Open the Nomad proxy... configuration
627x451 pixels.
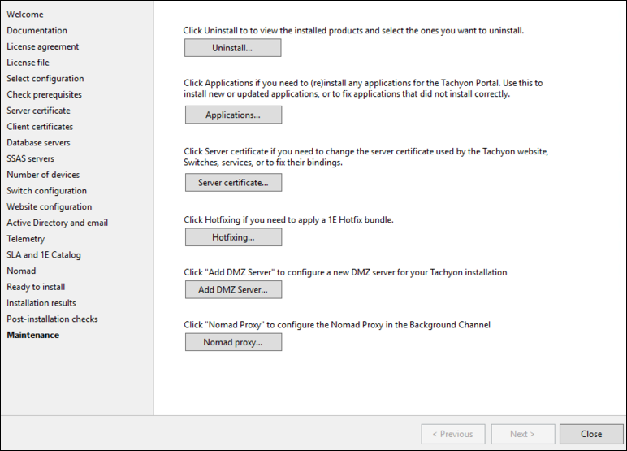point(233,343)
